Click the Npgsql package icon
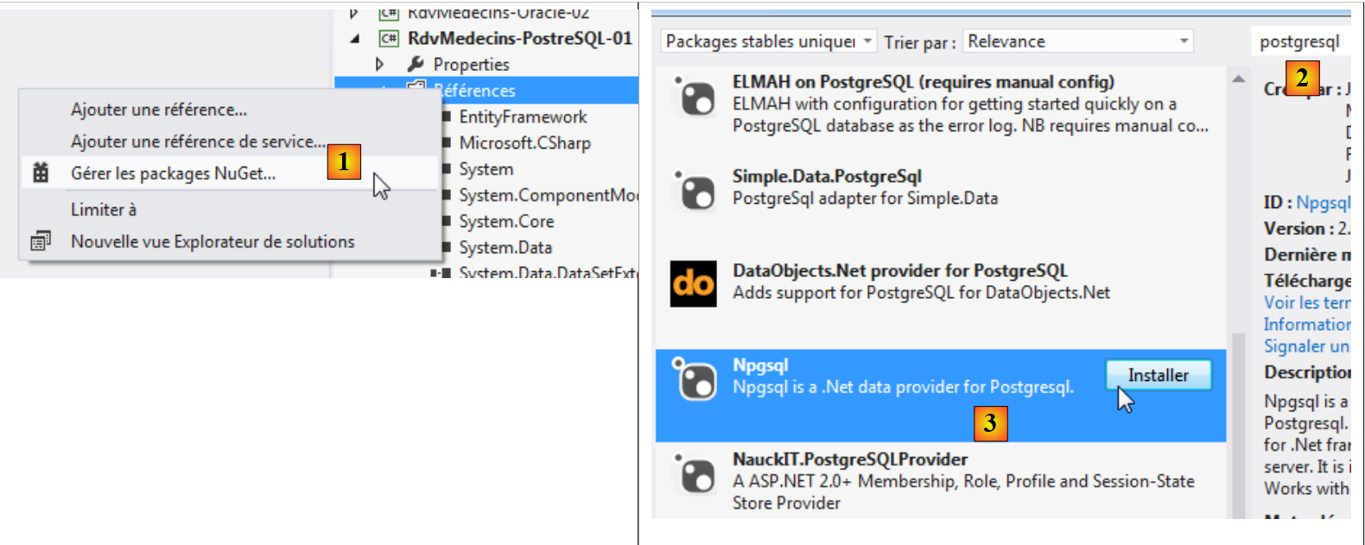Viewport: 1365px width, 545px height. pyautogui.click(x=695, y=378)
